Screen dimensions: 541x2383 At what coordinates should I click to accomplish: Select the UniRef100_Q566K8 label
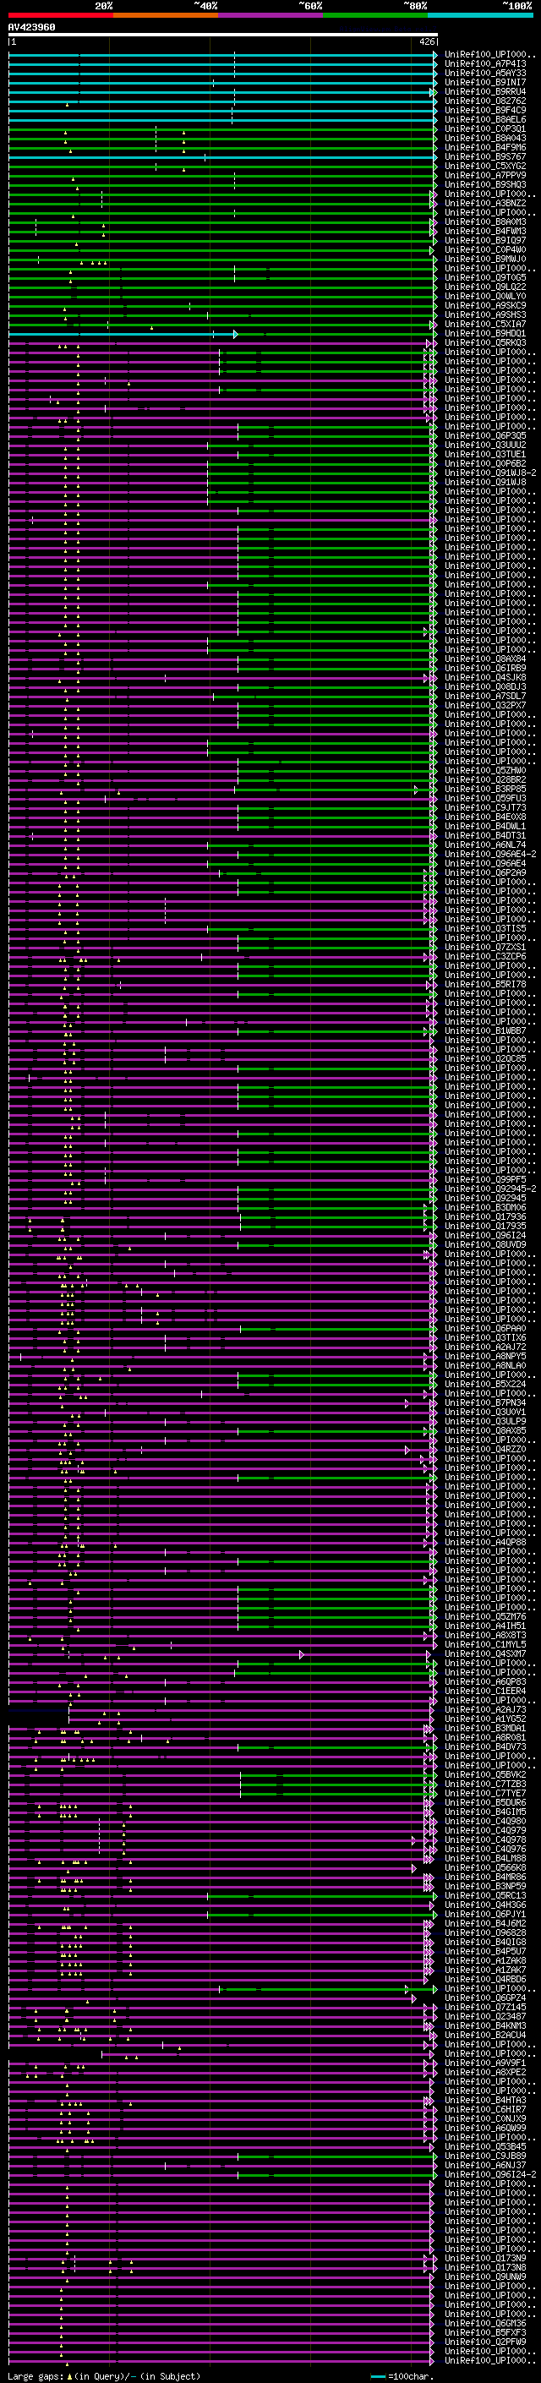click(485, 1867)
